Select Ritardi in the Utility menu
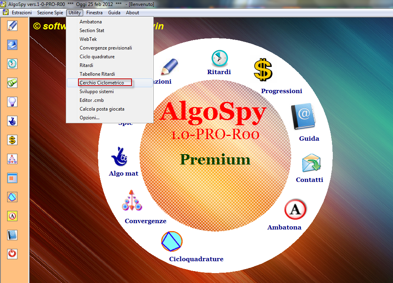Screen dimensions: 393x283 [x=110, y=65]
